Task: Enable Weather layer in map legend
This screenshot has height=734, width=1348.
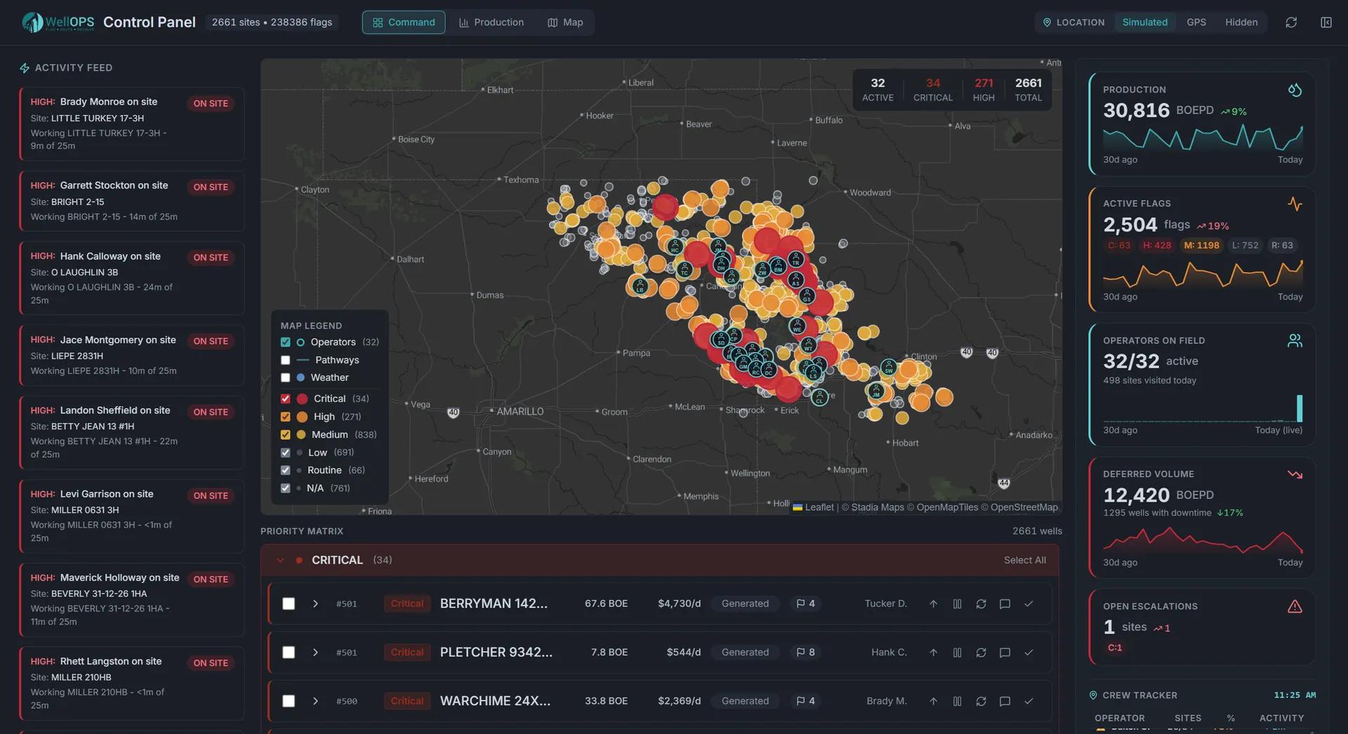Action: (285, 378)
